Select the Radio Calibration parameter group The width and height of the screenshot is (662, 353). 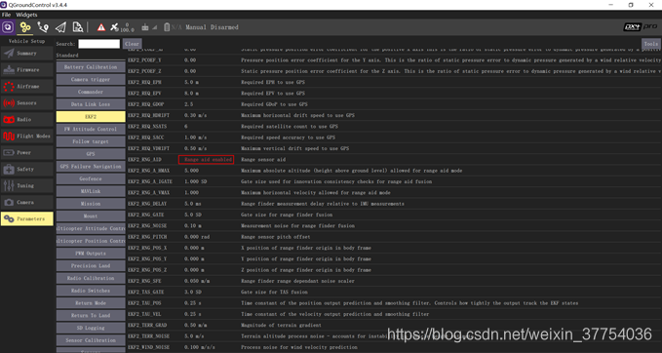[91, 278]
